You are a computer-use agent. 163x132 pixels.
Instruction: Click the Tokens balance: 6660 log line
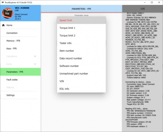tap(136, 78)
